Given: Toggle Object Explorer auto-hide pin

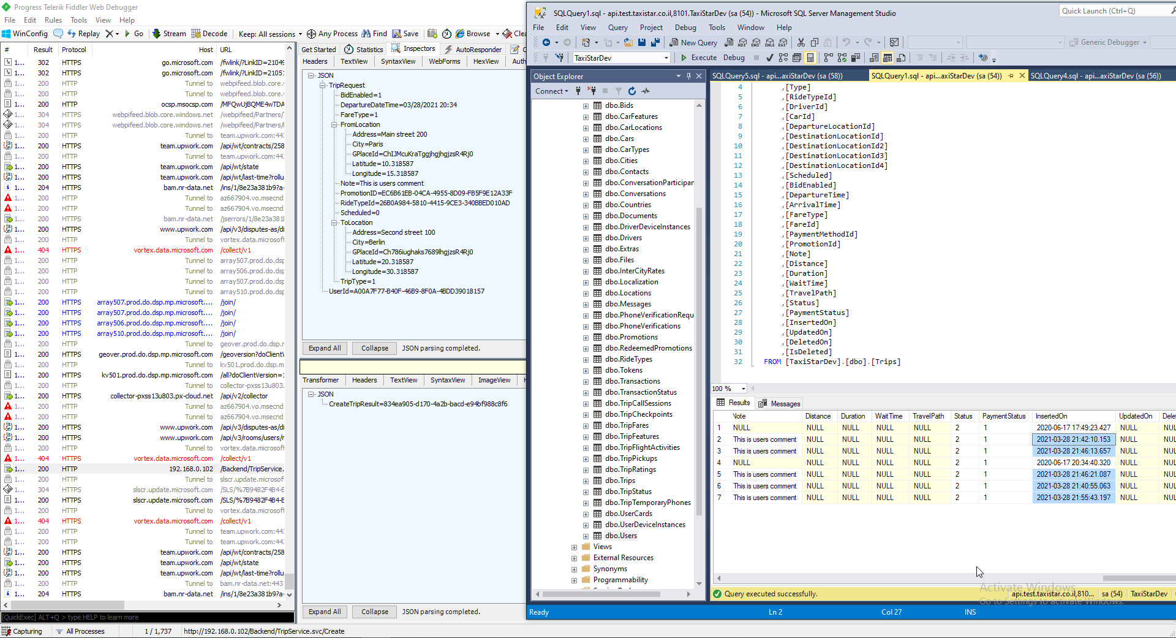Looking at the screenshot, I should 688,76.
